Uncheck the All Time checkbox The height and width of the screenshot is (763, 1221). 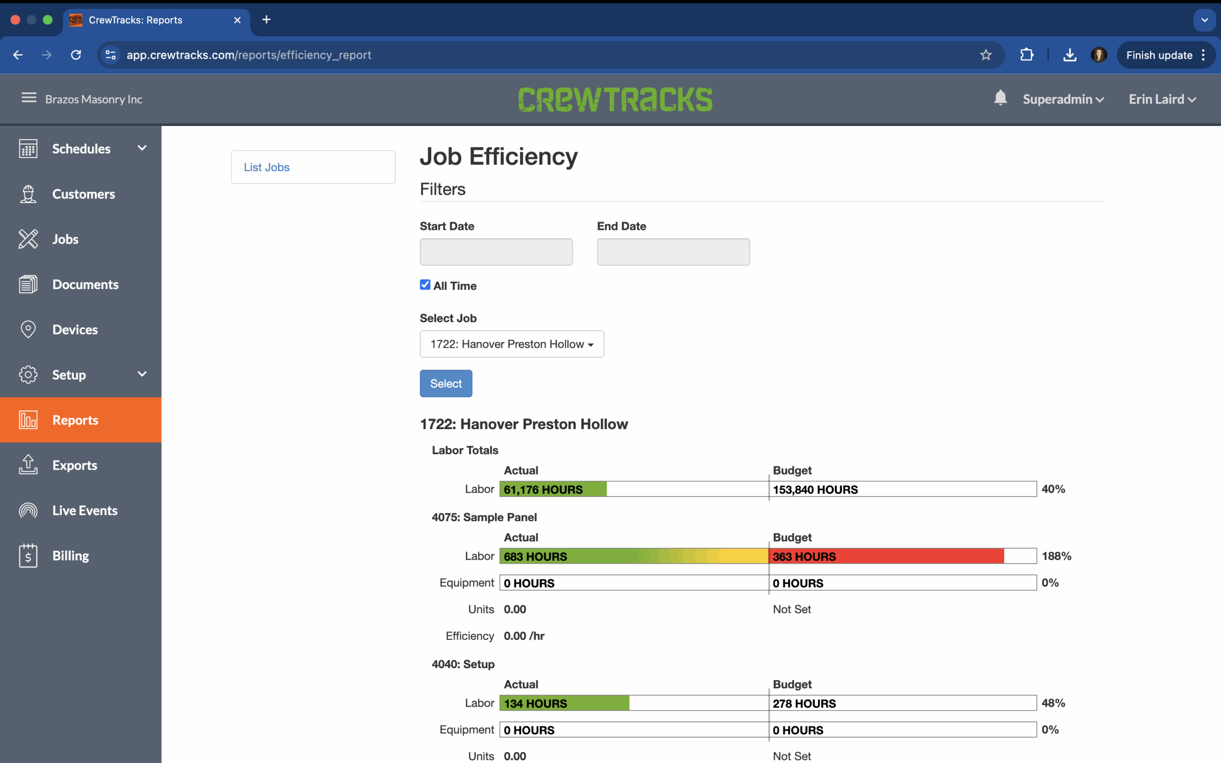(425, 285)
